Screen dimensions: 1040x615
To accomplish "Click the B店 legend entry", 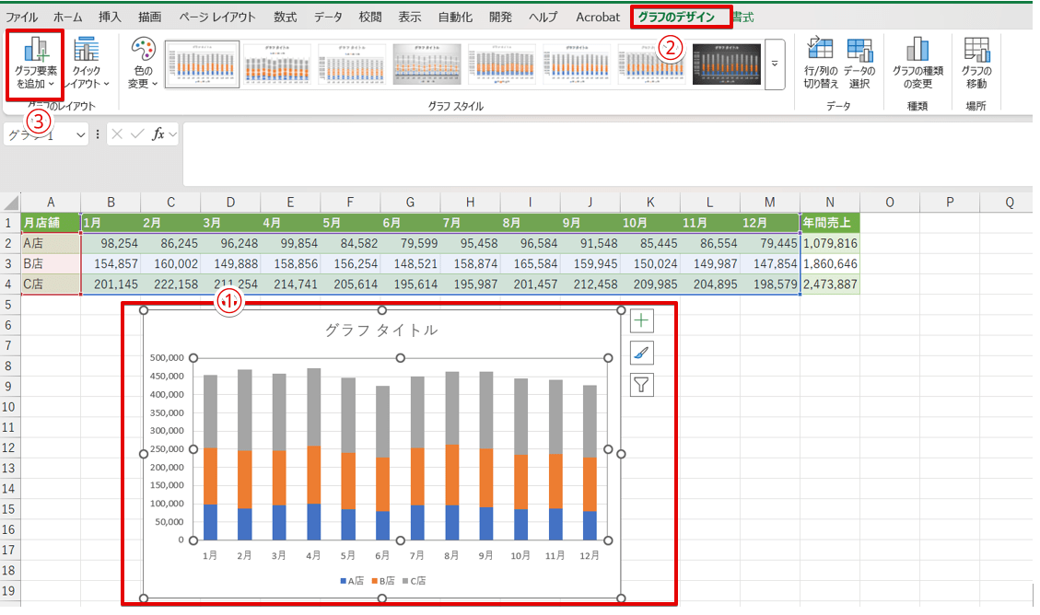I will pos(383,581).
